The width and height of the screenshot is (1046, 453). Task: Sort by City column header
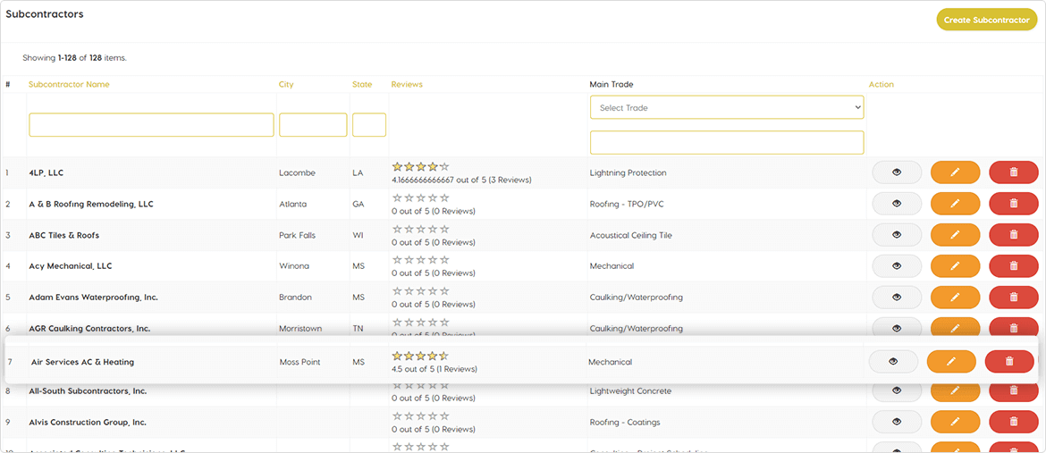pyautogui.click(x=286, y=85)
